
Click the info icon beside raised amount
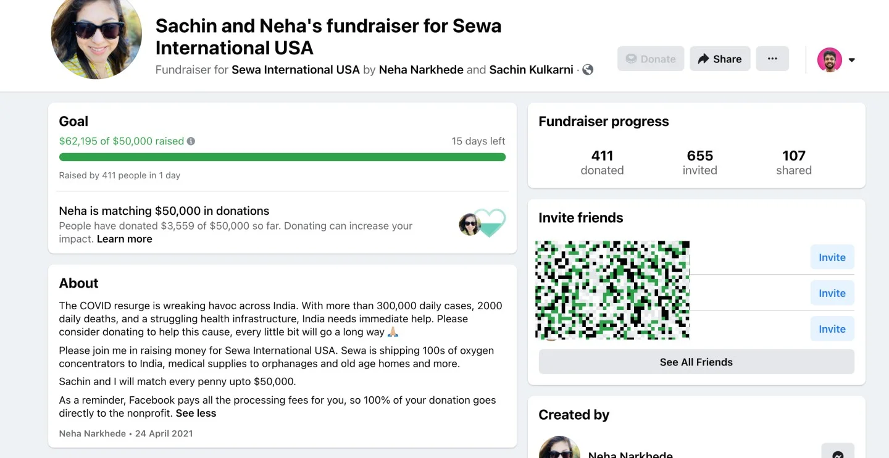coord(191,141)
